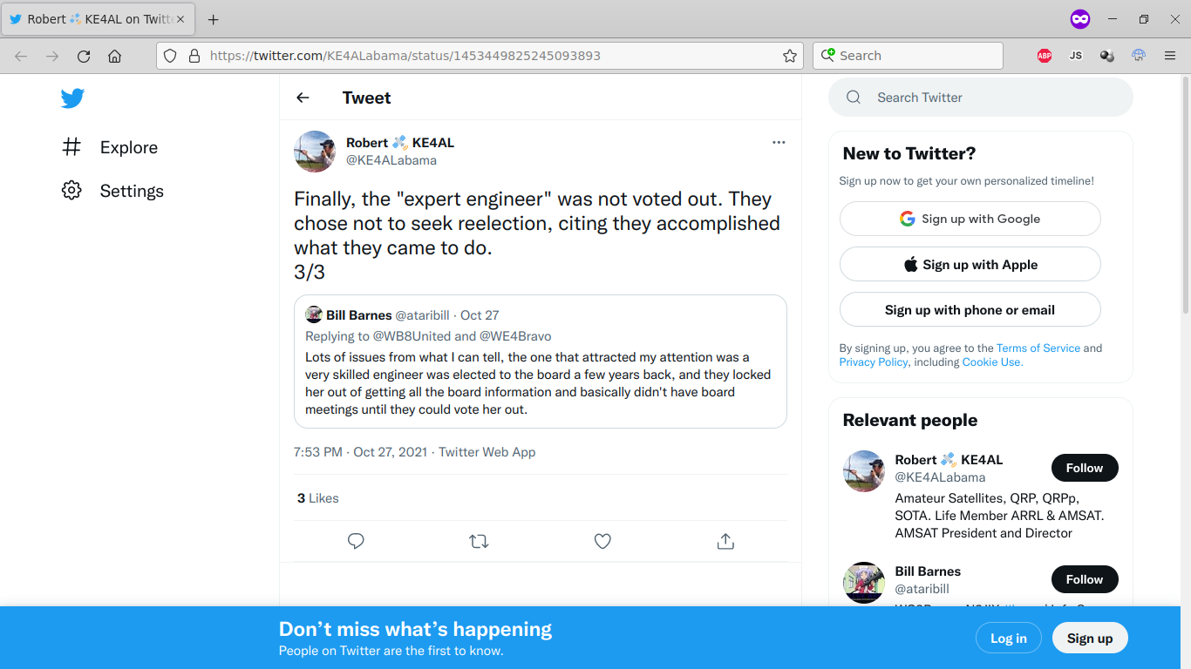1191x669 pixels.
Task: Like the tweet with the heart icon
Action: [x=602, y=541]
